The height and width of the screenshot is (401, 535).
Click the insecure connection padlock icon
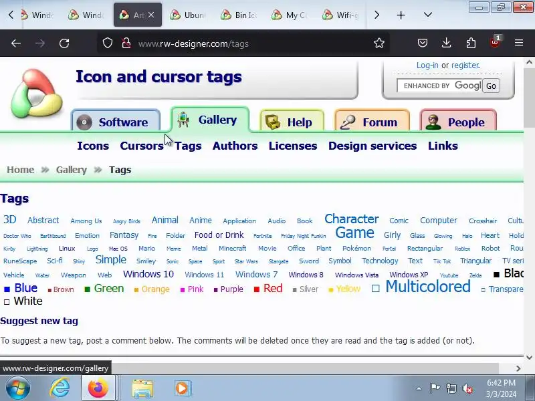tap(126, 43)
